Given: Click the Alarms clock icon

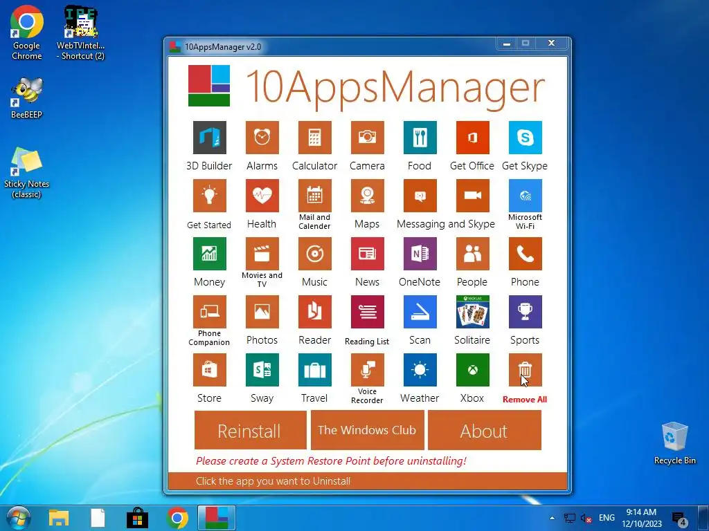Looking at the screenshot, I should coord(262,138).
